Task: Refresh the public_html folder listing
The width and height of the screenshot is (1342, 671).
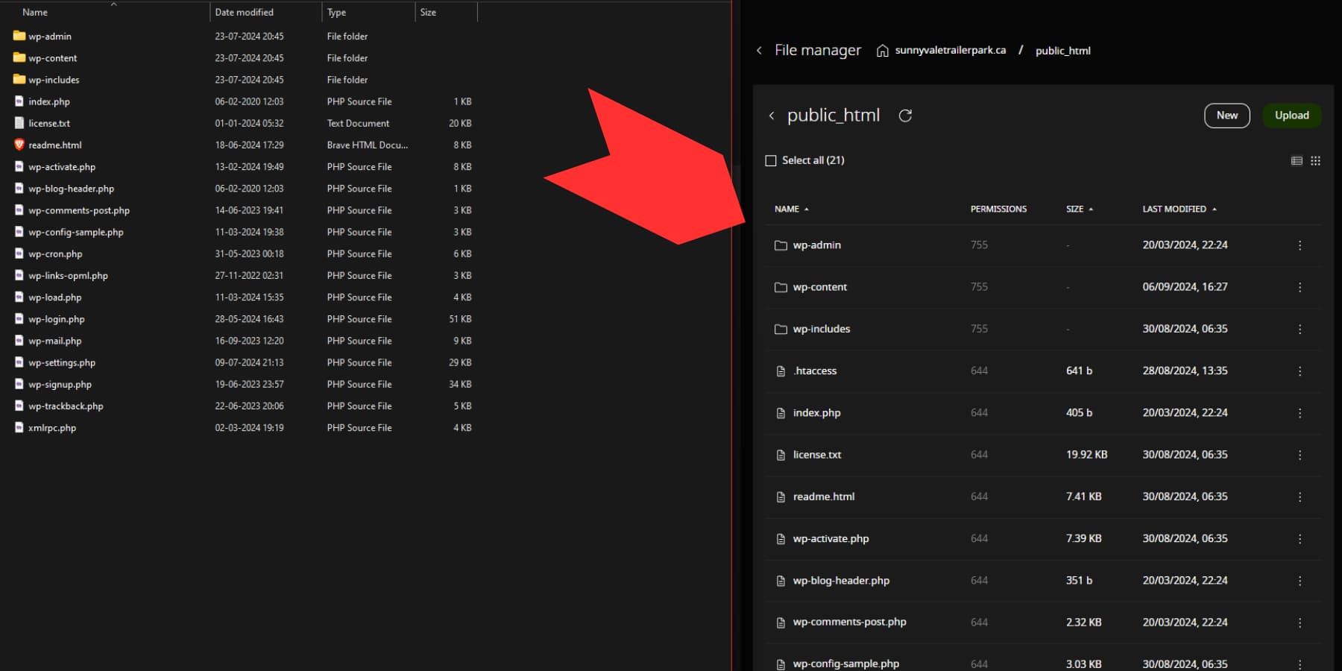Action: [x=905, y=116]
